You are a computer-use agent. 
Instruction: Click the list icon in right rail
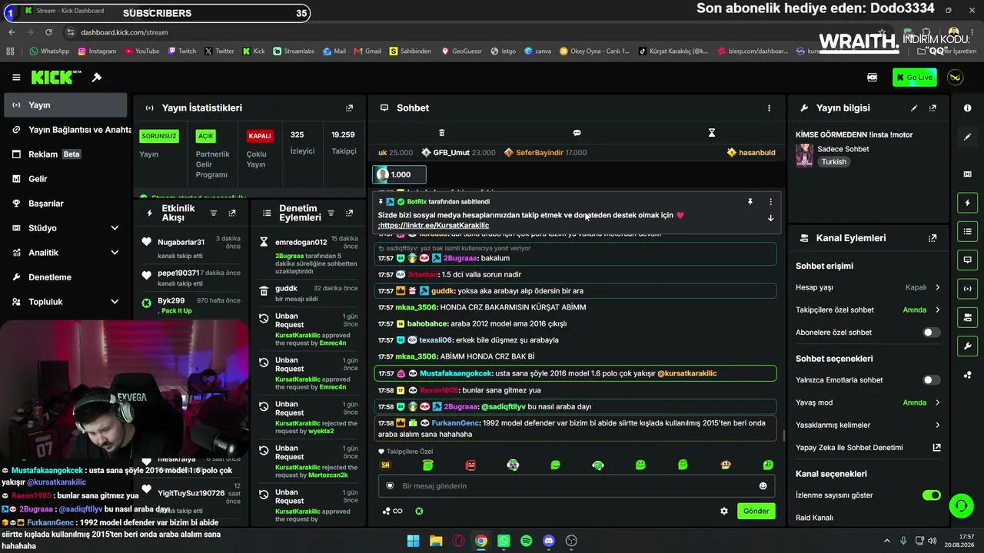967,231
